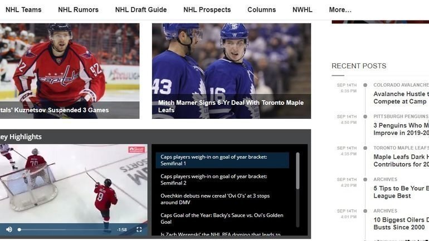Expand the More... menu

pyautogui.click(x=340, y=9)
